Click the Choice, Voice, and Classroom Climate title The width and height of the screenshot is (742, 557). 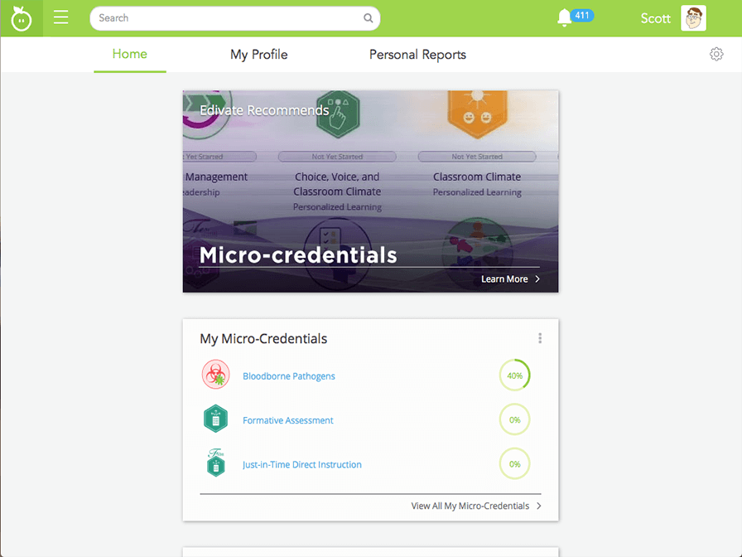[x=337, y=184]
